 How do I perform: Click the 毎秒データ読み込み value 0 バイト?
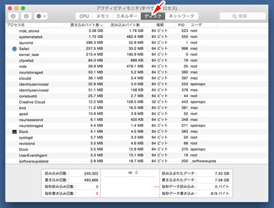(222, 187)
